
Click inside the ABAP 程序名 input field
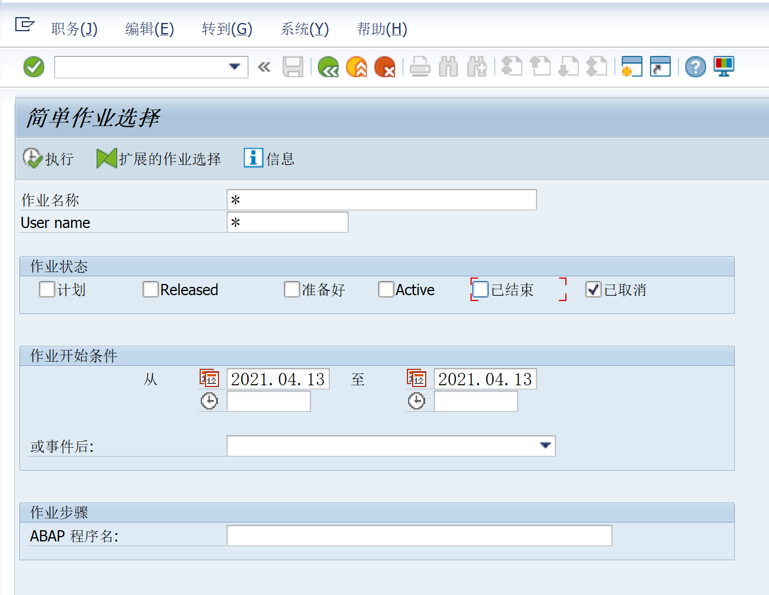point(419,535)
